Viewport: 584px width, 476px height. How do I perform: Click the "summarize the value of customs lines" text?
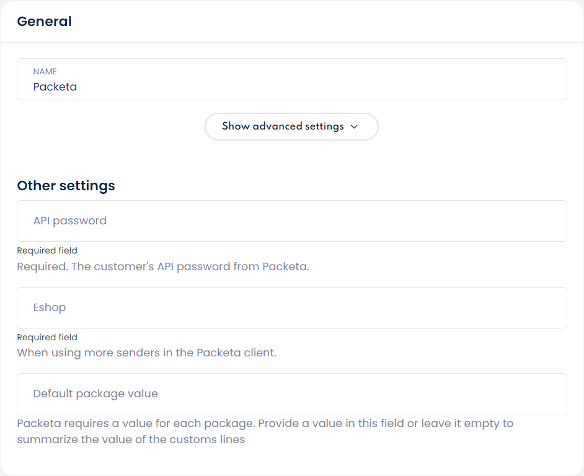point(131,439)
